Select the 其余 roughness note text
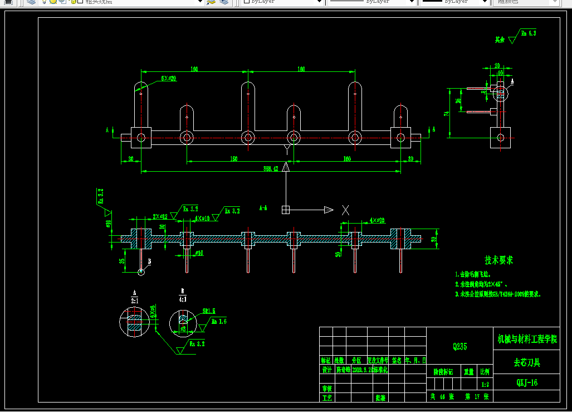 coord(500,40)
